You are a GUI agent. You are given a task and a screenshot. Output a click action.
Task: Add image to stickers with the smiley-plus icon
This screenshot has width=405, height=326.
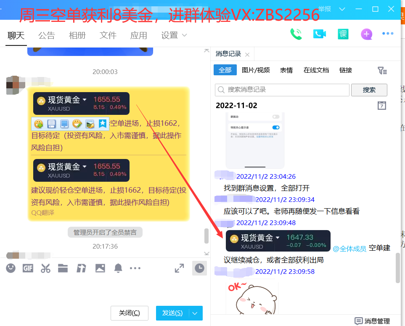pyautogui.click(x=39, y=124)
